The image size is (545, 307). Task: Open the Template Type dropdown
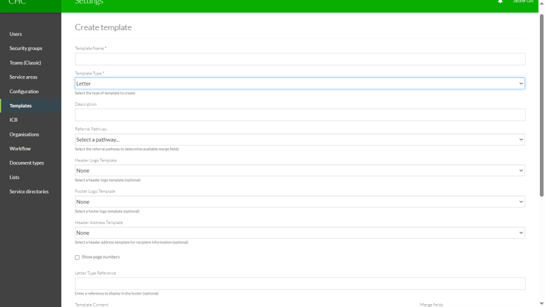tap(300, 84)
